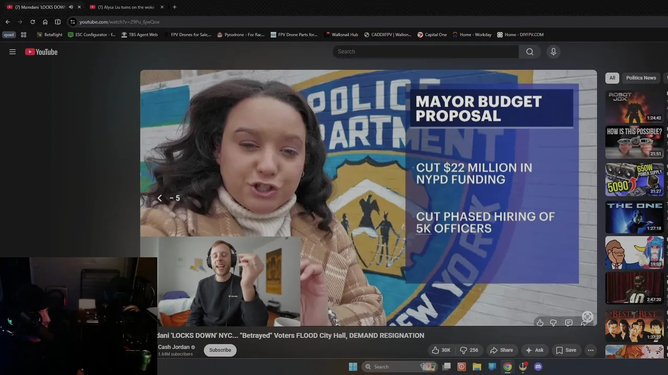
Task: Close the Alysa Liu browser tab
Action: (x=162, y=7)
